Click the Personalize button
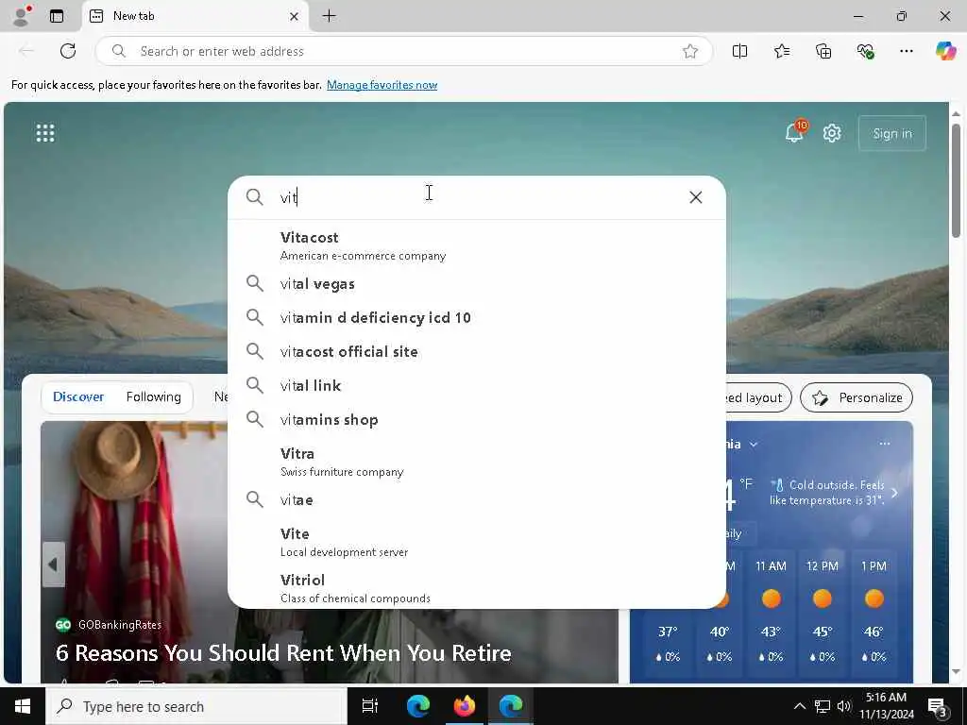 [x=856, y=397]
